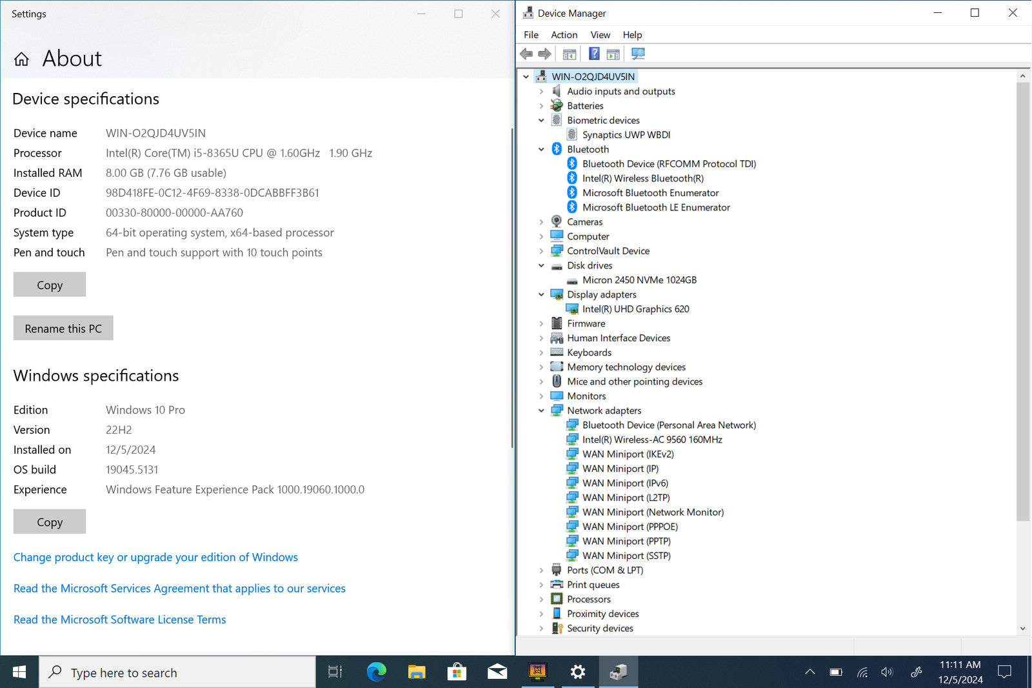This screenshot has height=688, width=1032.
Task: Click the Security devices category icon
Action: 557,629
